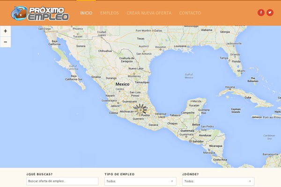Screen dimensions: 281x187
Task: Click the 'Chiapas' label on map
Action: (x=172, y=123)
